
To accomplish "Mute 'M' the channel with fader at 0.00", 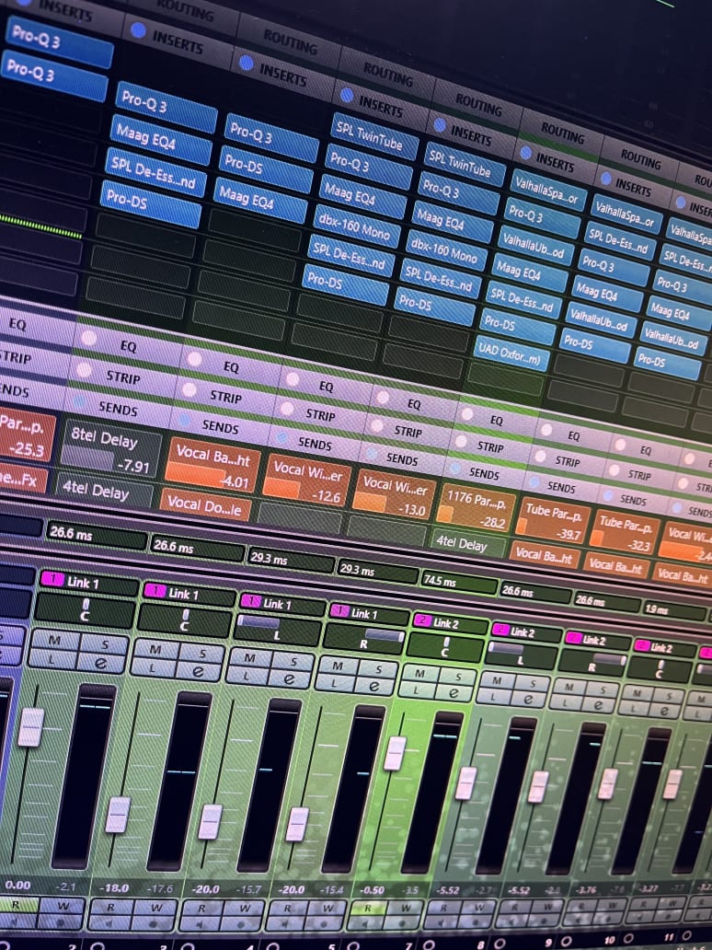I will 54,640.
